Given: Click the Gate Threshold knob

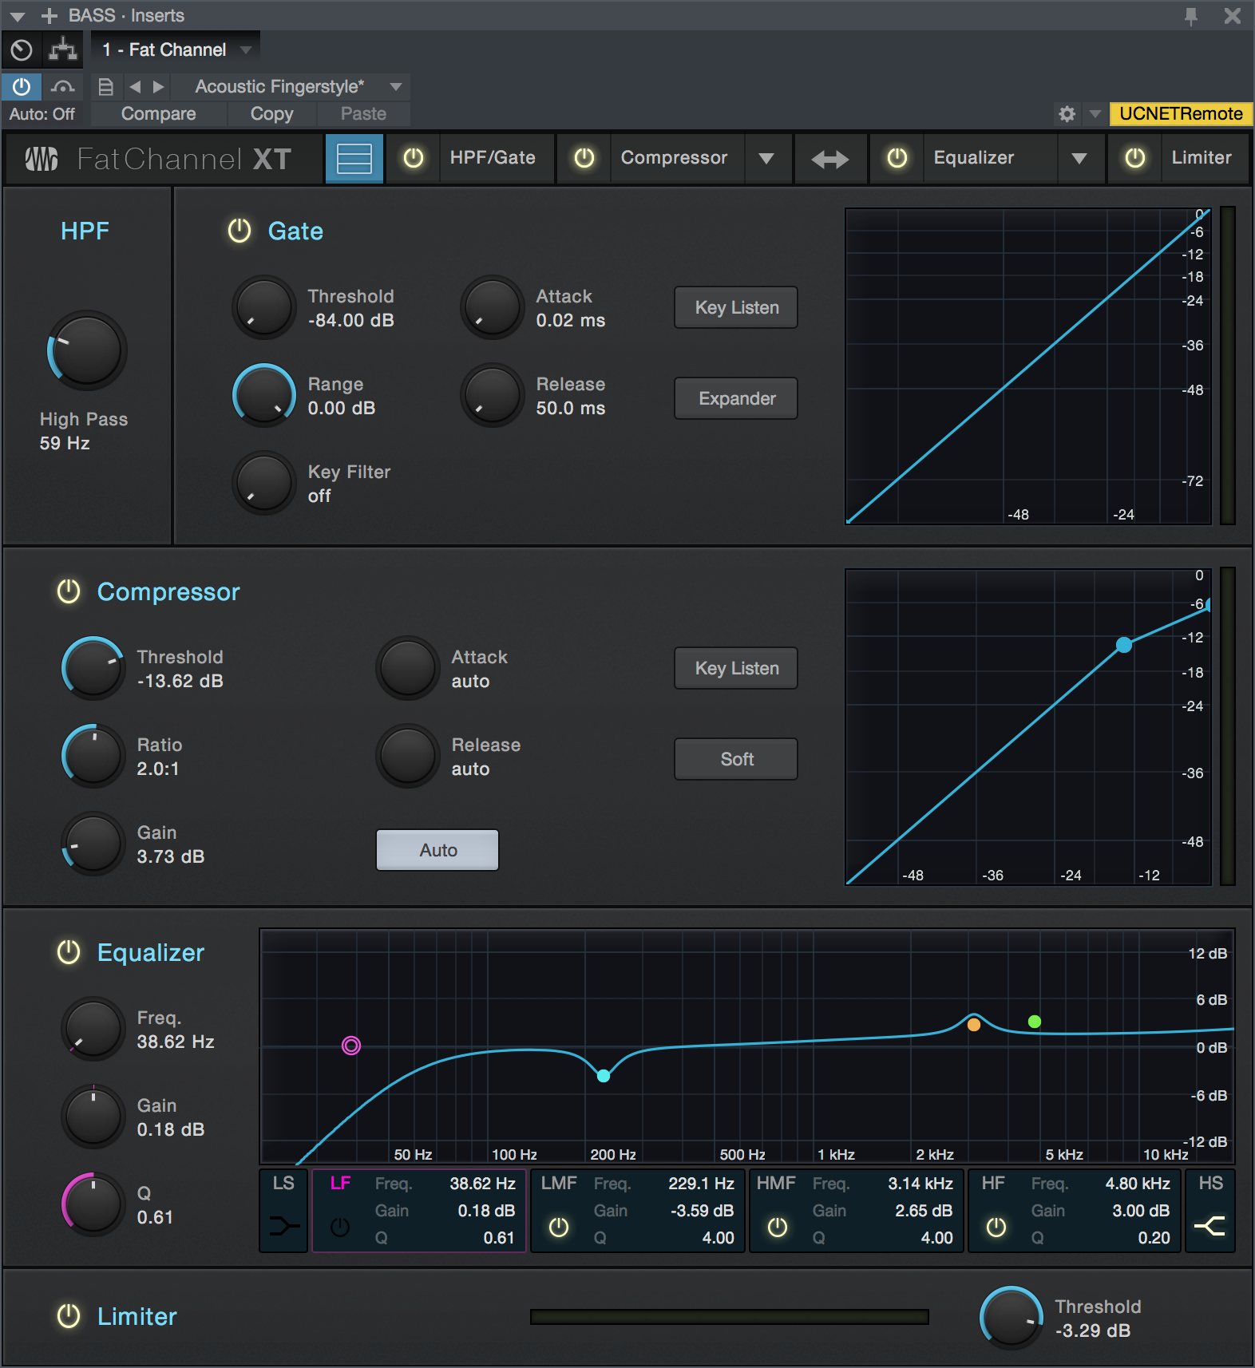Looking at the screenshot, I should 264,307.
